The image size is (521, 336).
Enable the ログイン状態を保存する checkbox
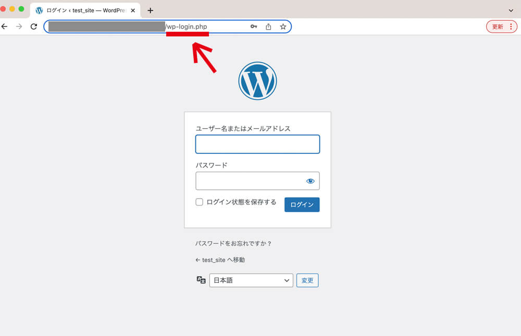(x=200, y=202)
